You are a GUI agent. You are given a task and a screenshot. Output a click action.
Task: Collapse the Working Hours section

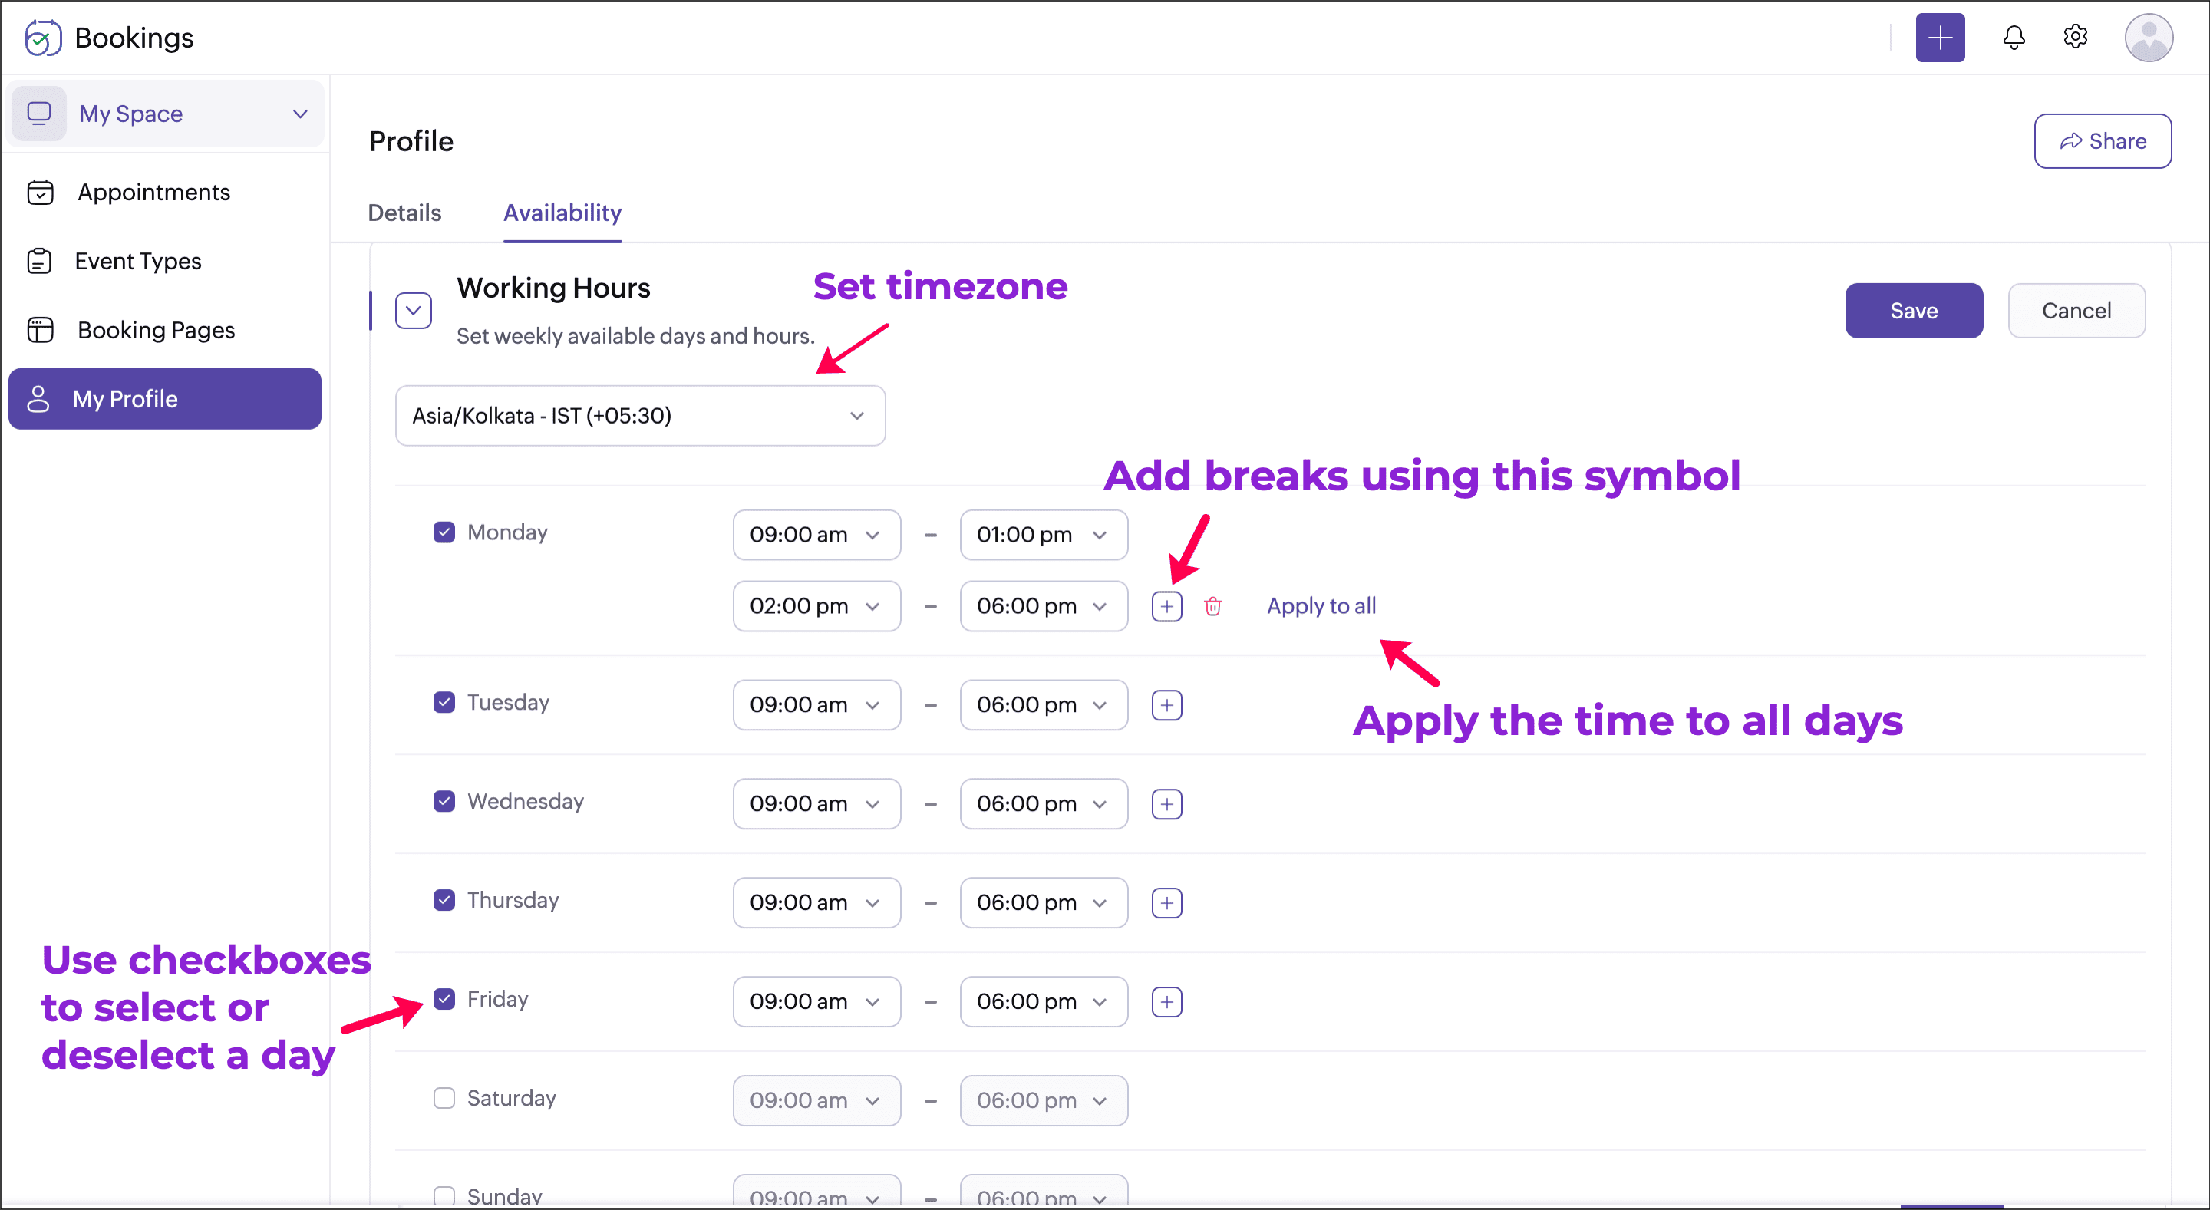(x=413, y=311)
